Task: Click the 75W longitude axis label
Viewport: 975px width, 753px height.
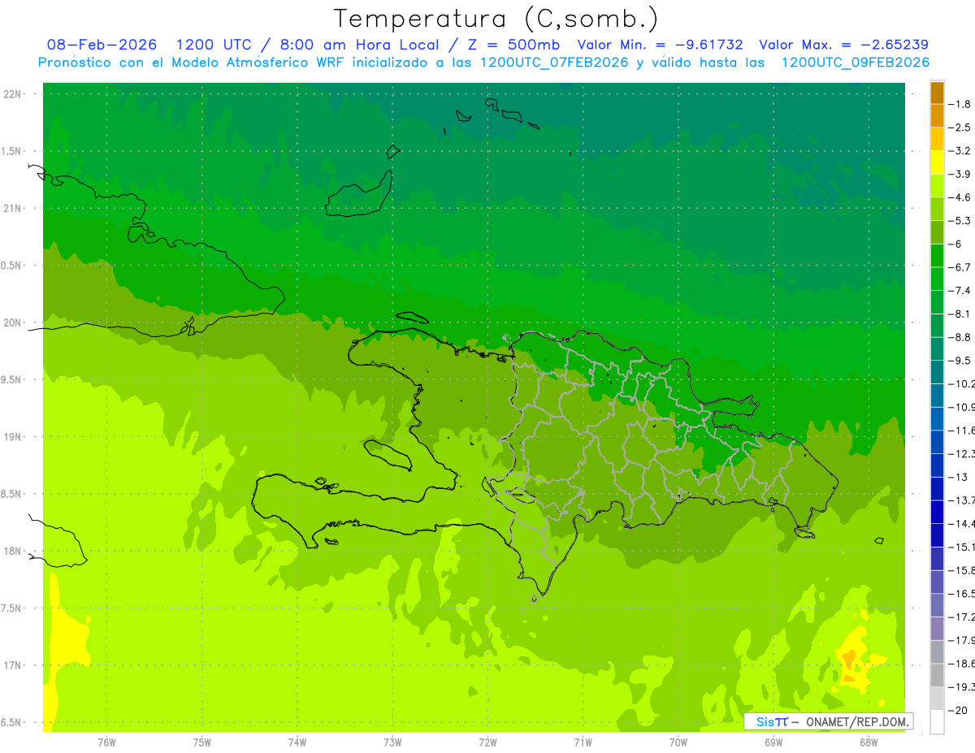Action: tap(201, 742)
